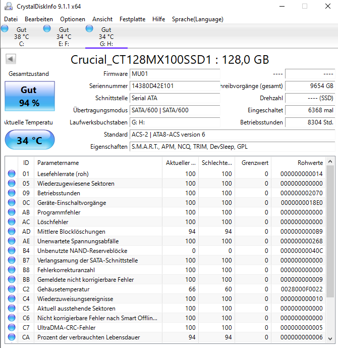Viewport: 338px width, 348px height.
Task: Click status icon of Programmfehler row
Action: click(12, 212)
